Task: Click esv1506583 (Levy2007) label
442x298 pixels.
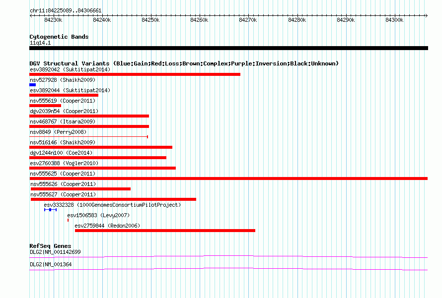Action: point(98,215)
